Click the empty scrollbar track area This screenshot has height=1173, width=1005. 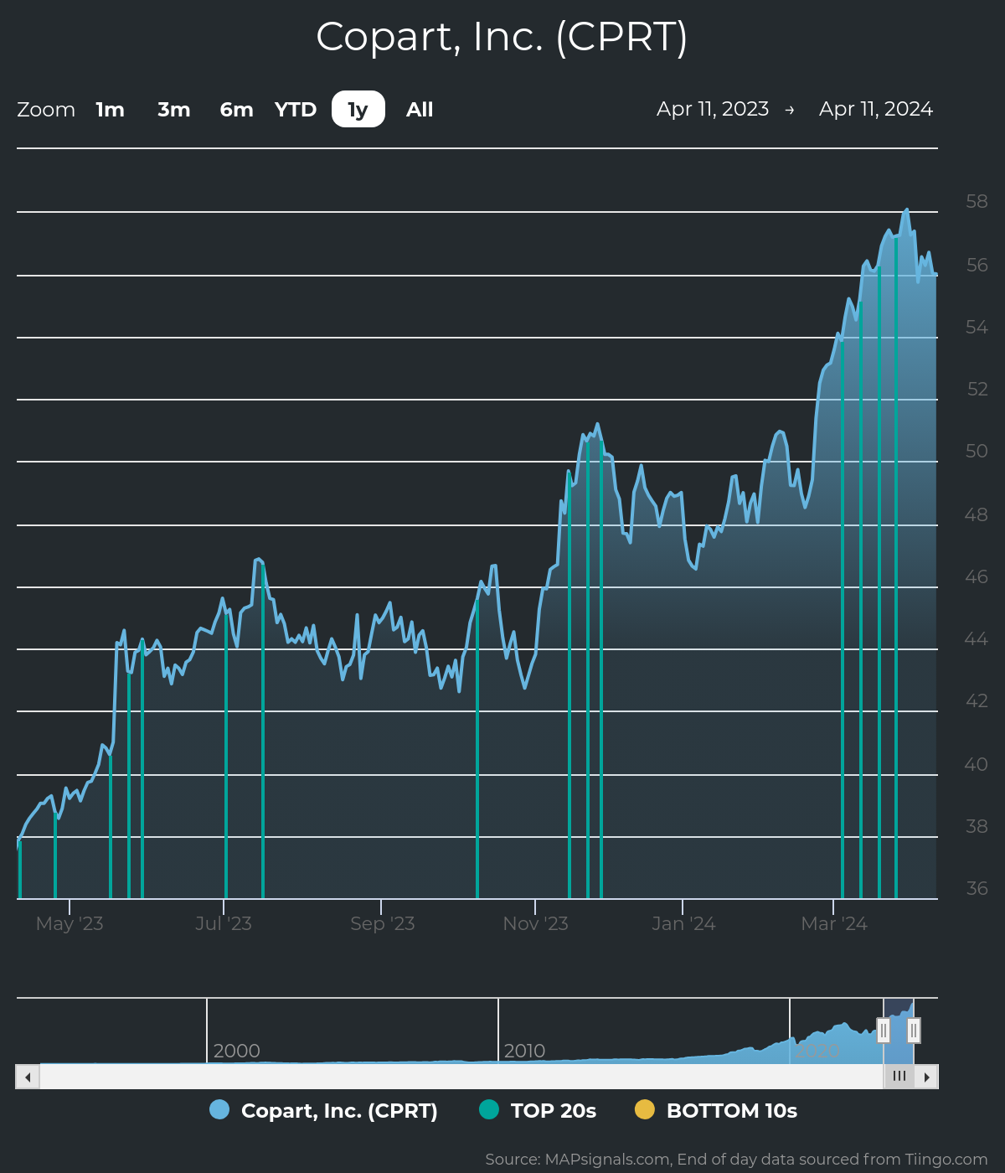click(461, 1077)
